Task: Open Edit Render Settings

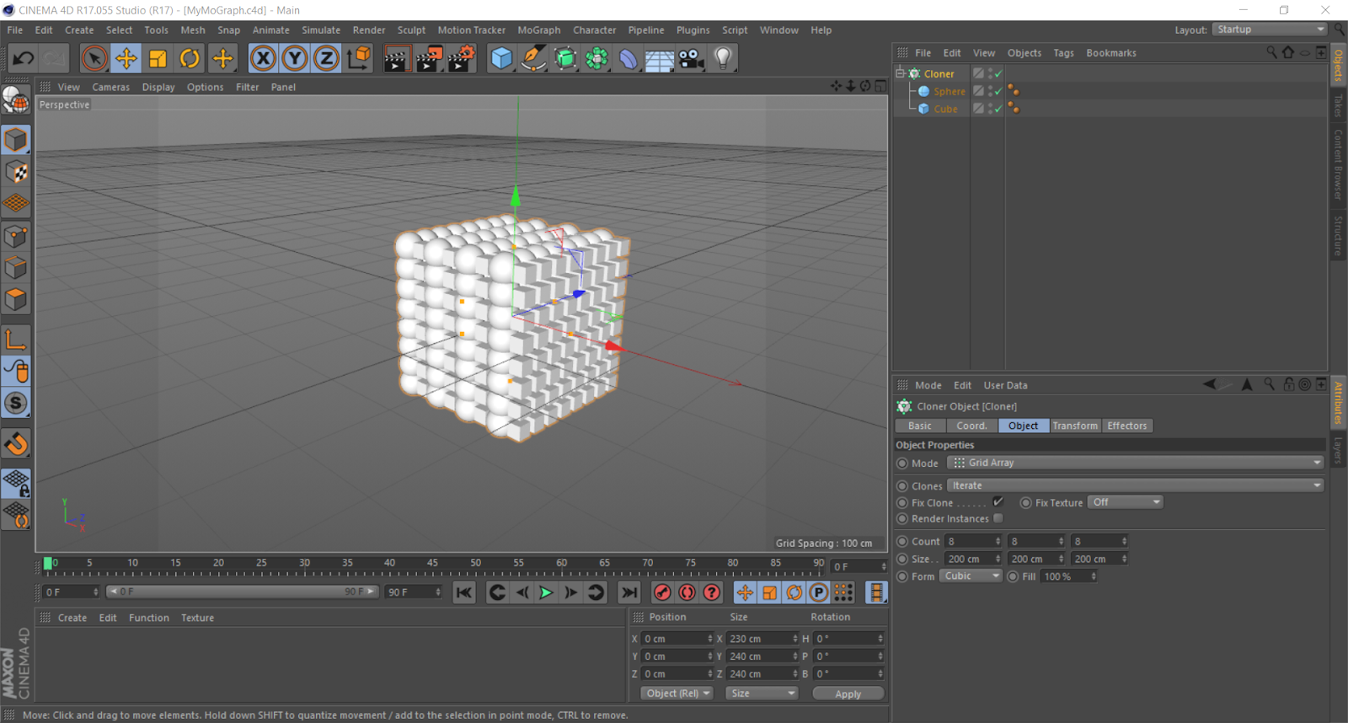Action: tap(461, 58)
